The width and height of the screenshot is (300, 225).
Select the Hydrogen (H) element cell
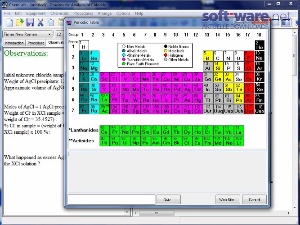[x=84, y=45]
